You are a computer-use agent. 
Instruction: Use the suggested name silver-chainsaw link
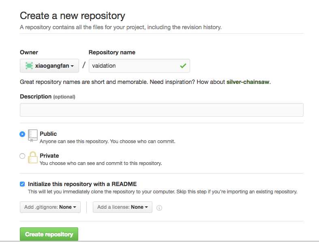248,82
